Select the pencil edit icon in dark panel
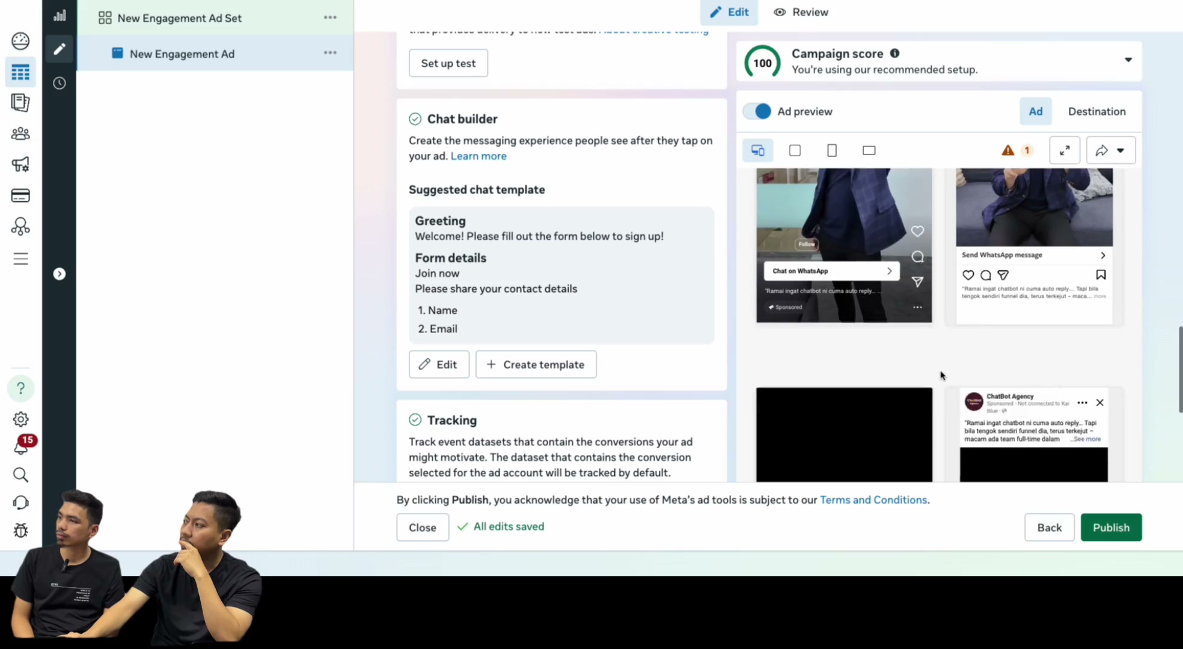 point(59,49)
